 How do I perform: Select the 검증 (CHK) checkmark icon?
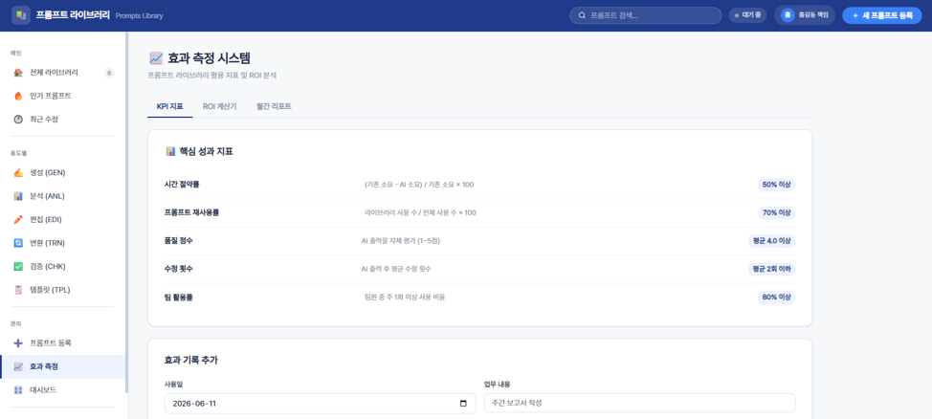point(18,266)
